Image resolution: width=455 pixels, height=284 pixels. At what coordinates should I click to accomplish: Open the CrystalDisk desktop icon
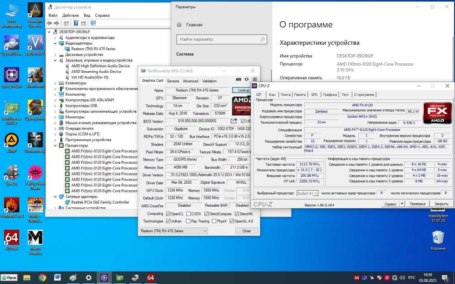tap(12, 45)
